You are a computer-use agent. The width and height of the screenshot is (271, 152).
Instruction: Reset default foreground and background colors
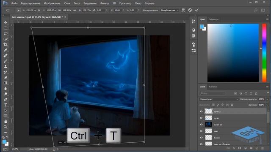[3, 137]
